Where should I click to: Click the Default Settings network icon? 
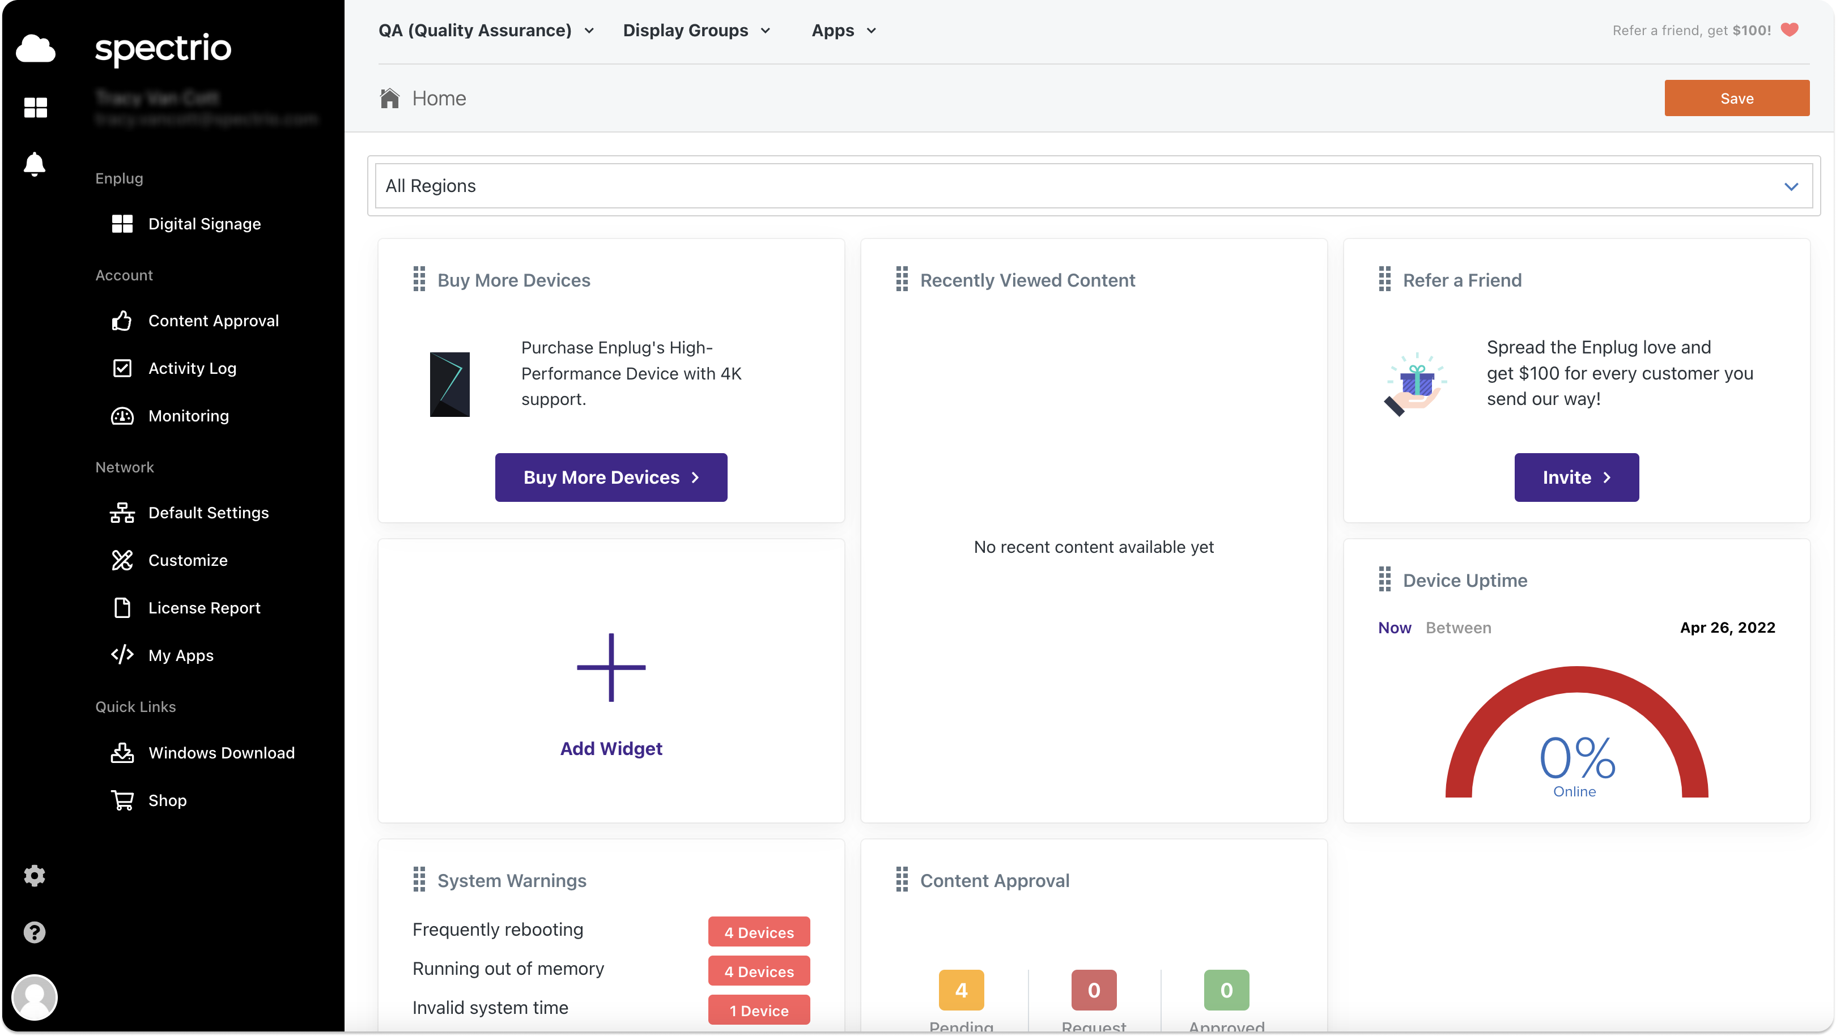point(122,513)
